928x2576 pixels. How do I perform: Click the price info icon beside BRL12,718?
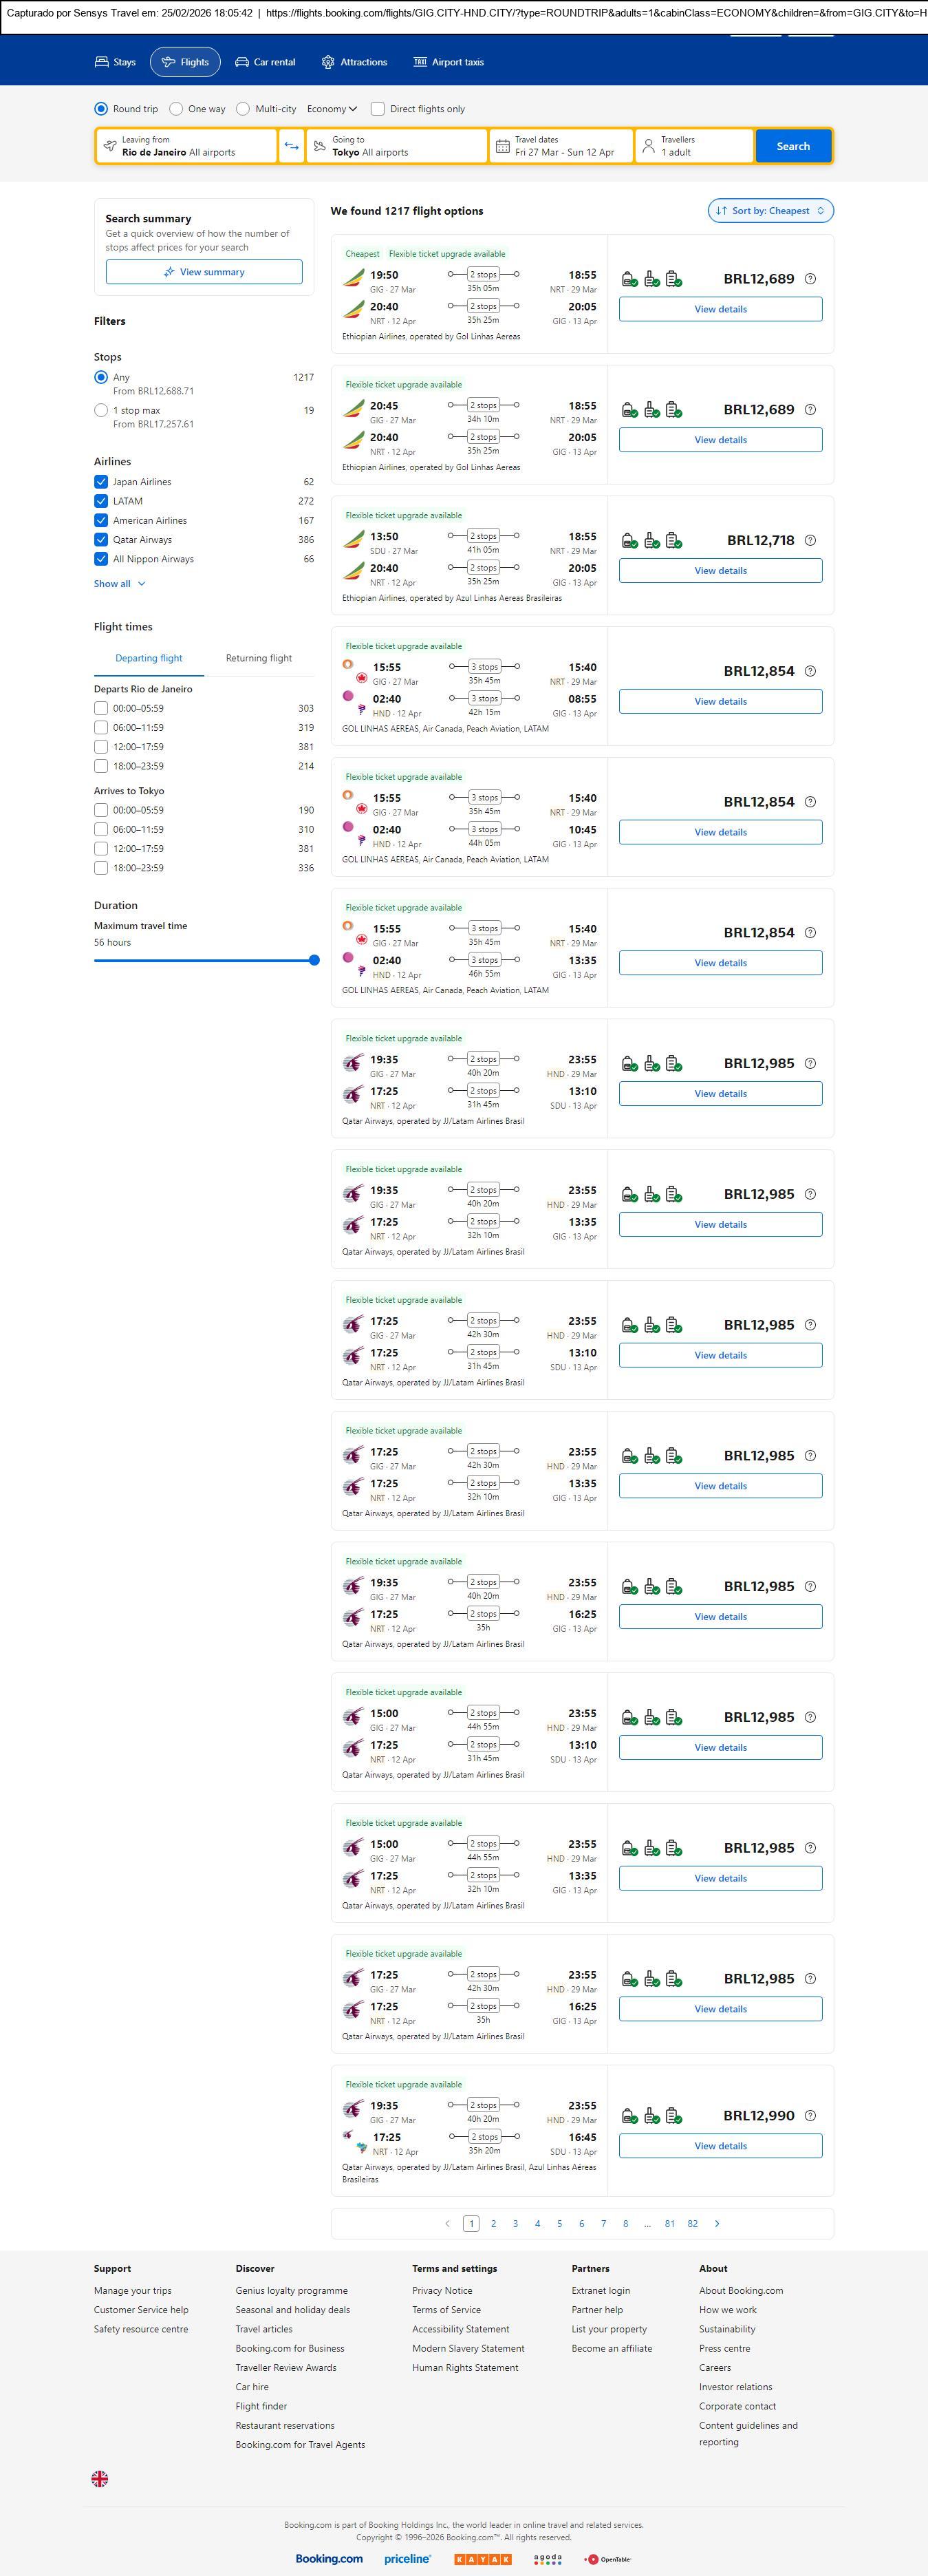click(x=810, y=540)
